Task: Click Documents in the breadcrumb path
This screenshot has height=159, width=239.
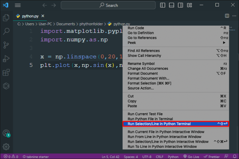Action: click(66, 24)
